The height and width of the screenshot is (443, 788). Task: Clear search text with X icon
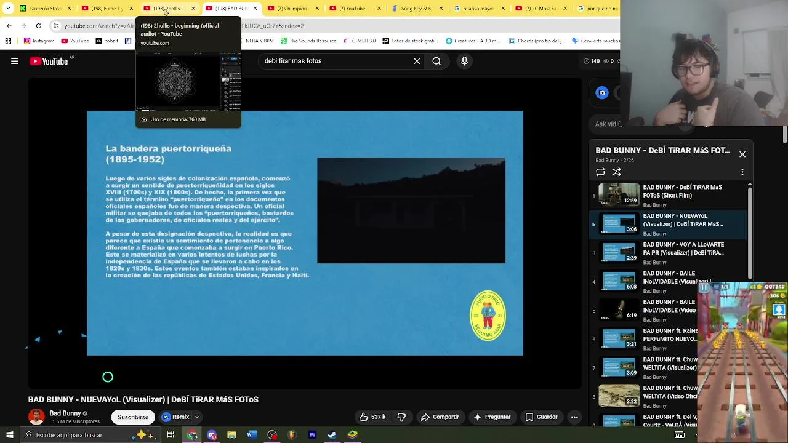tap(417, 61)
